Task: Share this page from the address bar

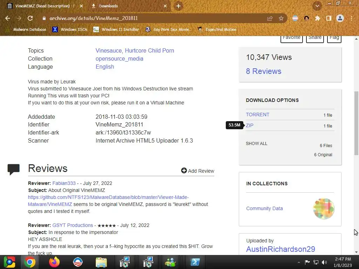Action: [x=270, y=18]
